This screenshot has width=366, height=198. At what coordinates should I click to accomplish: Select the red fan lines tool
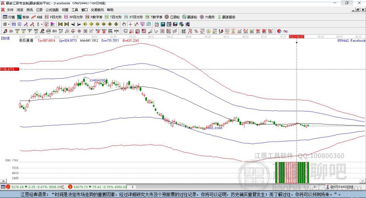pos(132,31)
